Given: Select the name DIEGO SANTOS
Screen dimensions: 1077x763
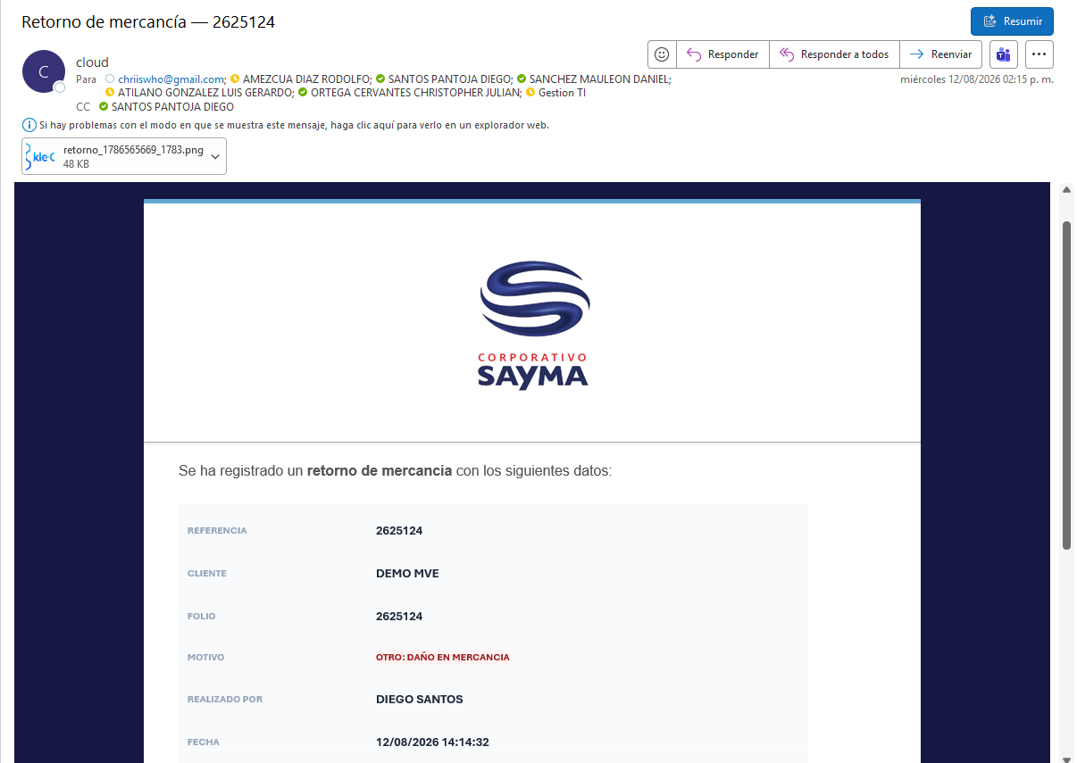Looking at the screenshot, I should [x=420, y=700].
